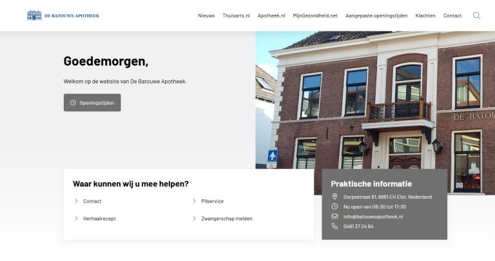Screen dimensions: 495x261
Task: Click the chevron arrow beside Pilservice
Action: tap(194, 201)
